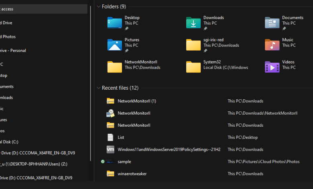This screenshot has height=189, width=313.
Task: Click the pin icon under sgi-irix-red
Action: coord(205,51)
